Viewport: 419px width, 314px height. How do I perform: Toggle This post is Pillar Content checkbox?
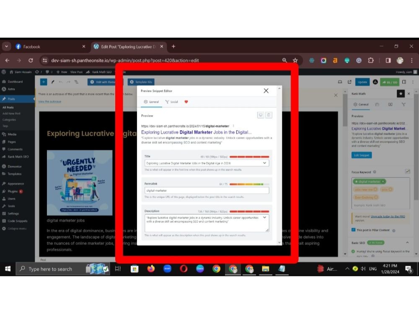pyautogui.click(x=354, y=230)
